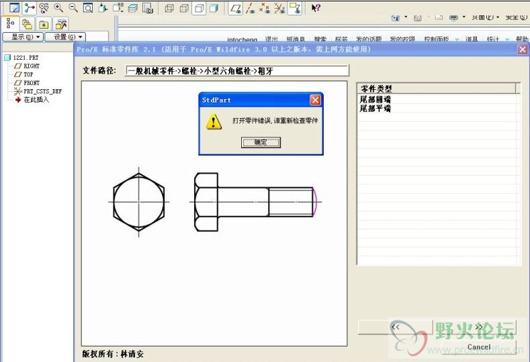Switch to the model tree tab

(x=11, y=23)
